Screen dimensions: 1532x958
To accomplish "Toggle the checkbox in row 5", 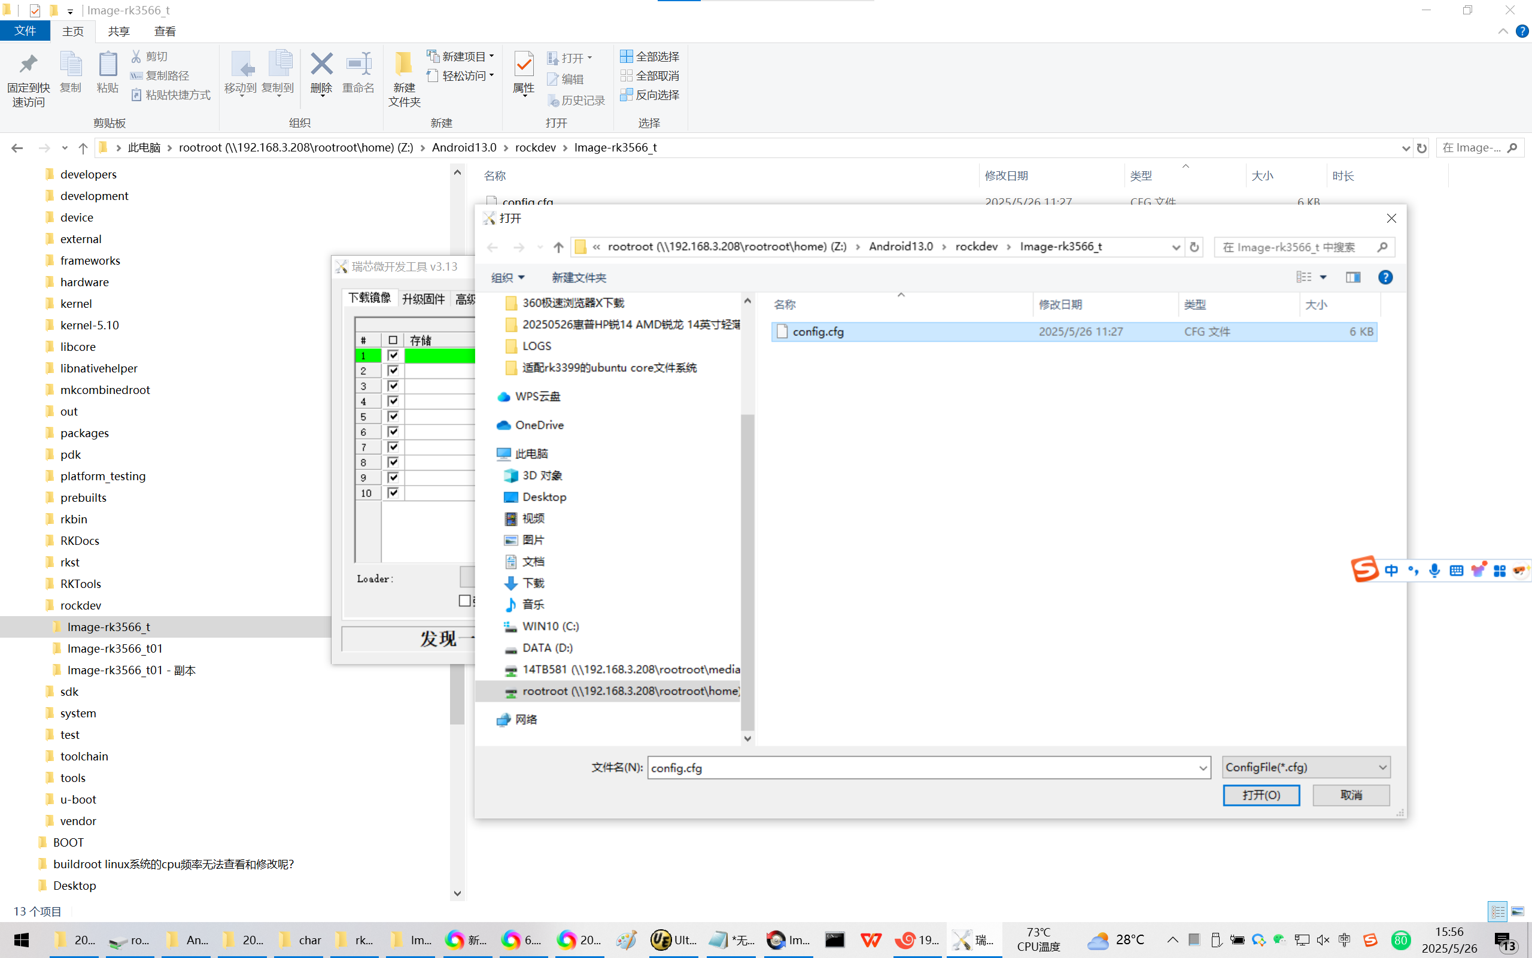I will [x=393, y=416].
